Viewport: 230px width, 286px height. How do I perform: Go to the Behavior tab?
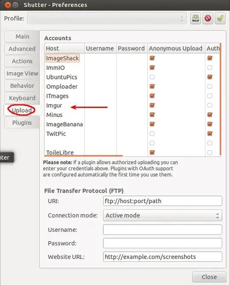[22, 86]
